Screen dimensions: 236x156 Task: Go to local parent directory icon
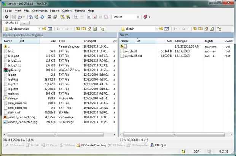point(78,29)
